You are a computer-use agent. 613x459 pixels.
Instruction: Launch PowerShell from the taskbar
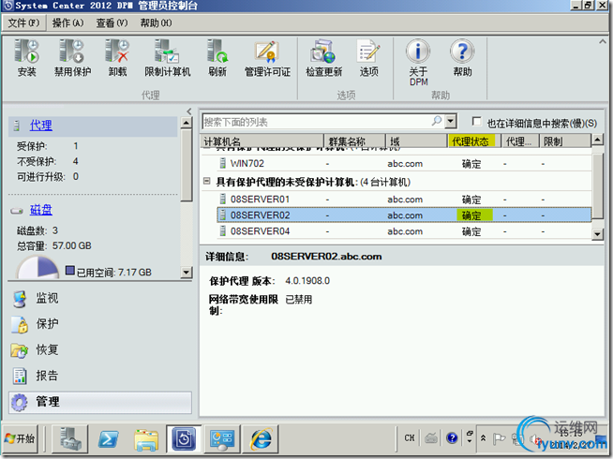click(109, 438)
